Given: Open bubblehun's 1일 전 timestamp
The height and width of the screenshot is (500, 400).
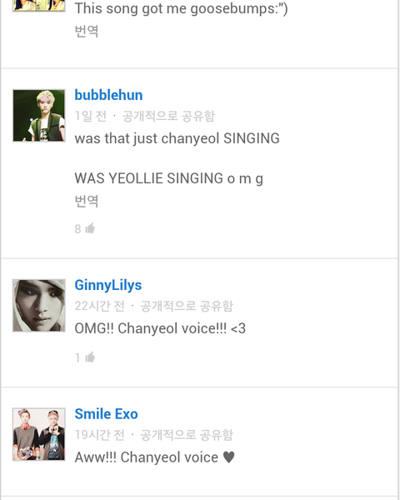Looking at the screenshot, I should click(x=91, y=116).
